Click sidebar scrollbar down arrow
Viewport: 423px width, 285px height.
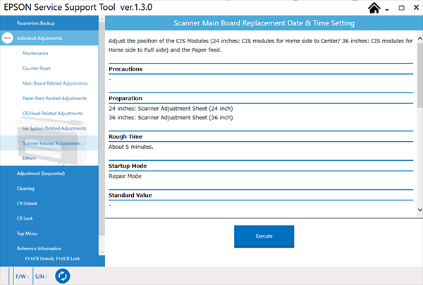coord(102,253)
